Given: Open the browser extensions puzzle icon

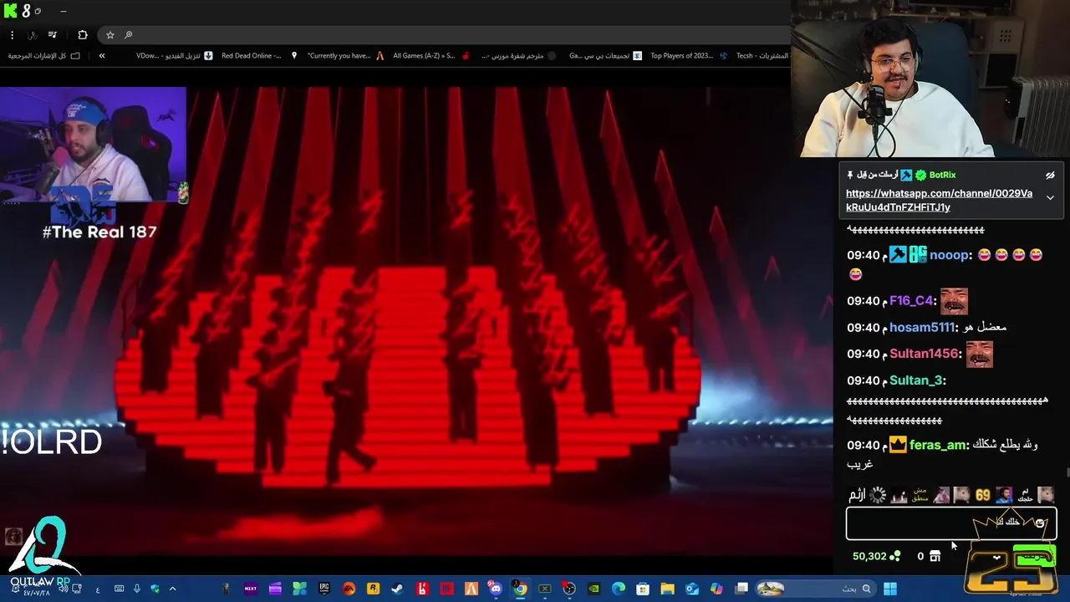Looking at the screenshot, I should pyautogui.click(x=82, y=35).
